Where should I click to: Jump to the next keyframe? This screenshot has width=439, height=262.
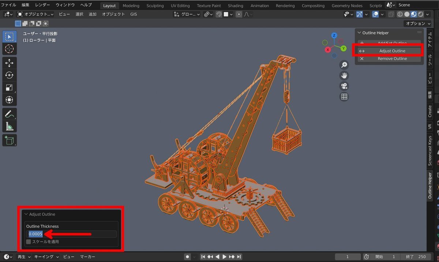point(232,257)
